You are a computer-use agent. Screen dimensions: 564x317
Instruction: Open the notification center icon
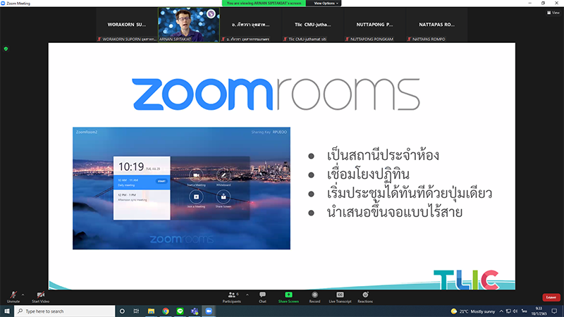coord(554,311)
